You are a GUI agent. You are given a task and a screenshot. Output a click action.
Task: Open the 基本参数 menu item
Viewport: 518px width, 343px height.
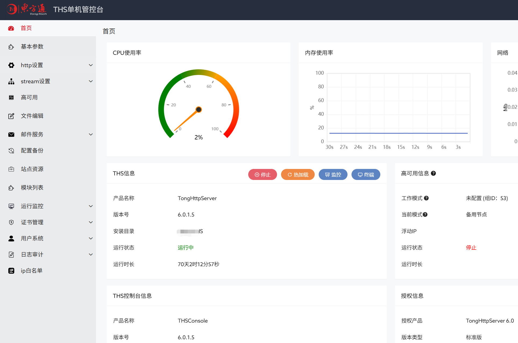click(48, 47)
